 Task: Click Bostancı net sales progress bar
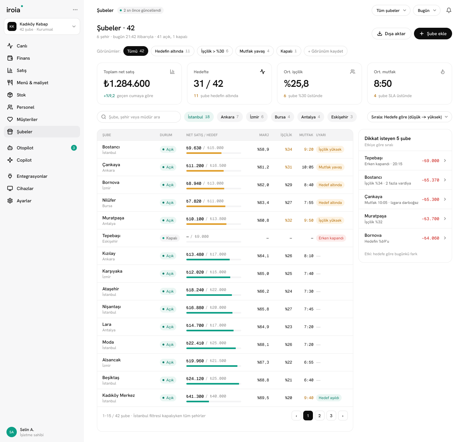click(214, 153)
